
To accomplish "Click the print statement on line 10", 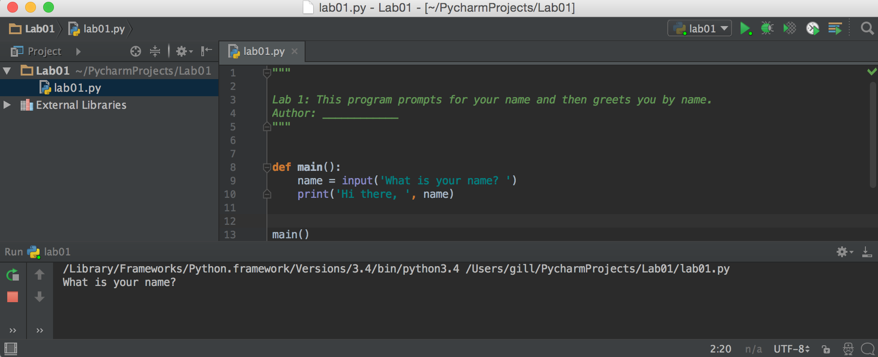I will [375, 194].
